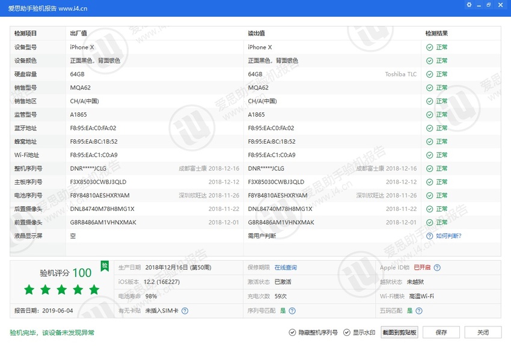Viewport: 511px width, 348px height.
Task: Click report date 2019-06-04
Action: [x=57, y=311]
